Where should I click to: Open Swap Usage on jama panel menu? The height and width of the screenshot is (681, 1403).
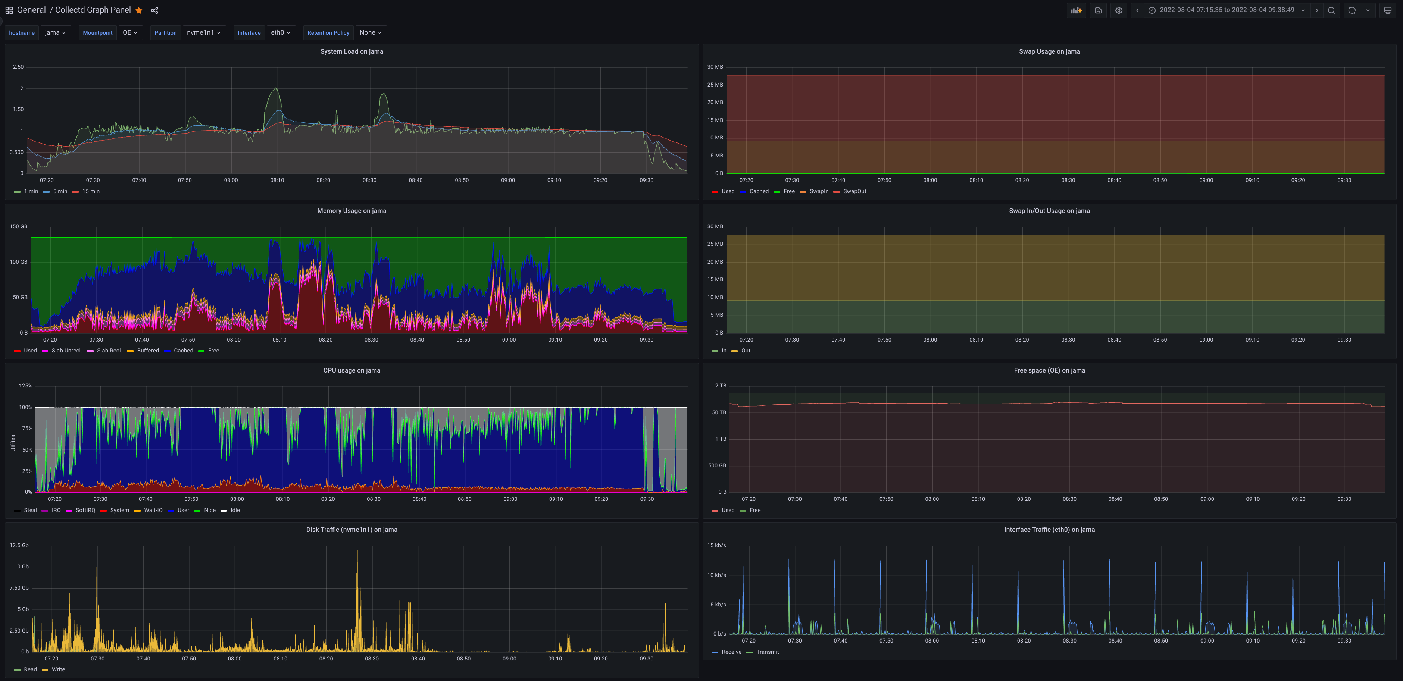pyautogui.click(x=1049, y=52)
